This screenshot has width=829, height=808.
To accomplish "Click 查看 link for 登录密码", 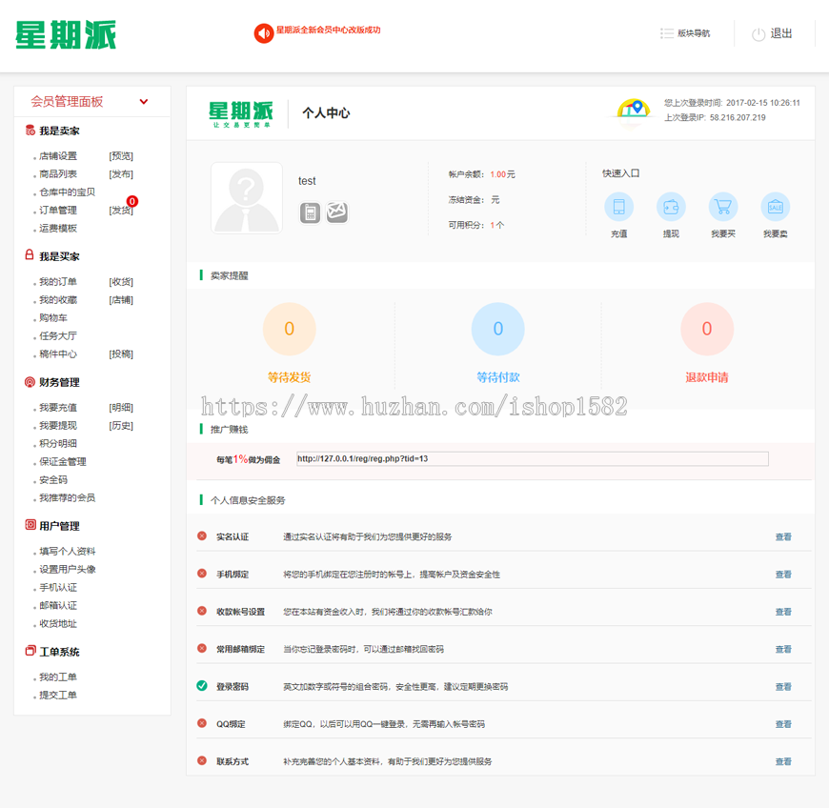I will click(x=783, y=687).
